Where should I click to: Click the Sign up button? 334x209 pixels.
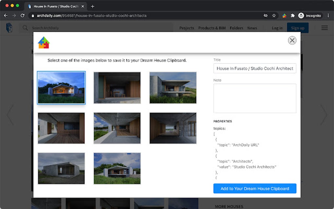coord(298,28)
